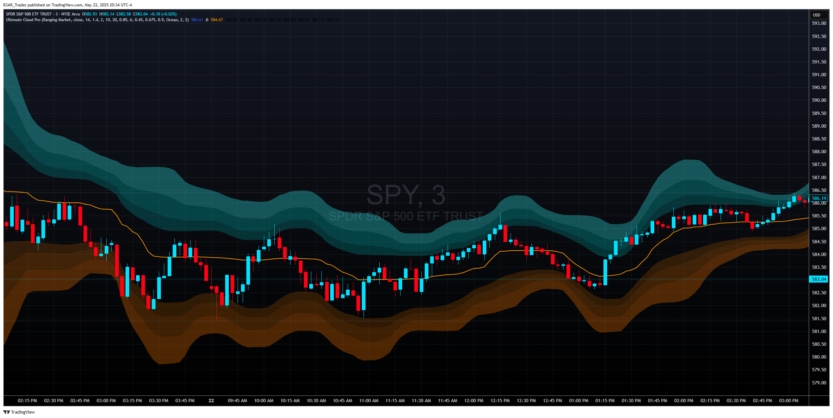Click the 02:15 PM label at the time axis start

click(28, 401)
